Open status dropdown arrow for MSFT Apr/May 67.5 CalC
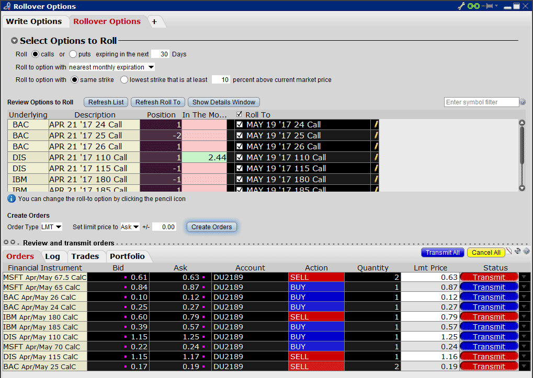This screenshot has height=378, width=533. (524, 277)
